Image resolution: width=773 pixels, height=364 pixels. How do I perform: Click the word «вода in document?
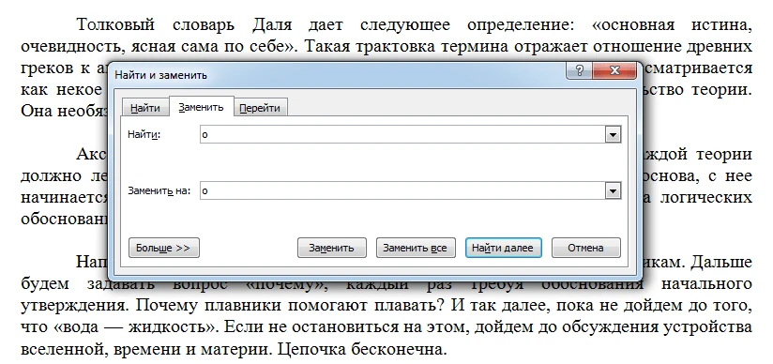pyautogui.click(x=76, y=328)
